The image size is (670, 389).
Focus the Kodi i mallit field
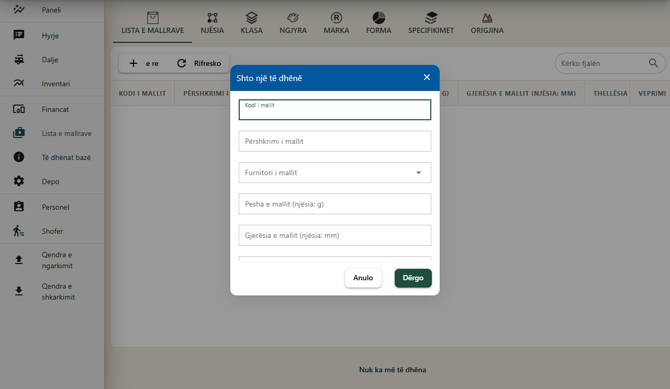pos(335,110)
